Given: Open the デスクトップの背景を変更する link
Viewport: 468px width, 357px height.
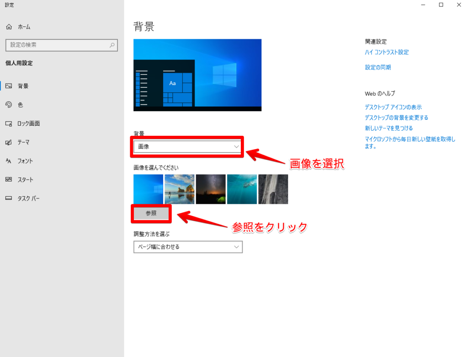Looking at the screenshot, I should click(396, 117).
